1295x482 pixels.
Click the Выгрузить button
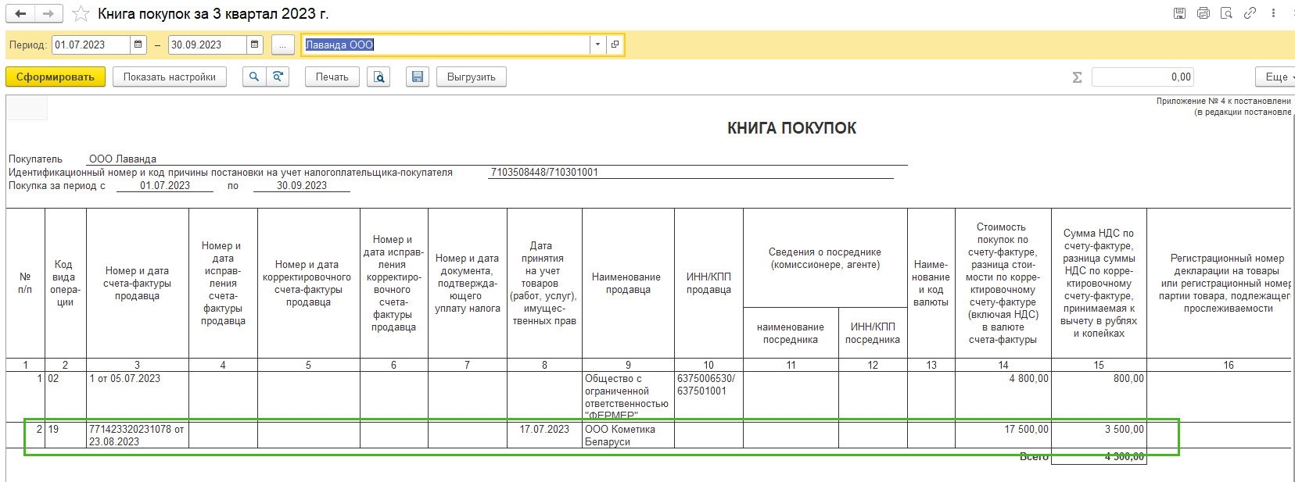[x=471, y=77]
